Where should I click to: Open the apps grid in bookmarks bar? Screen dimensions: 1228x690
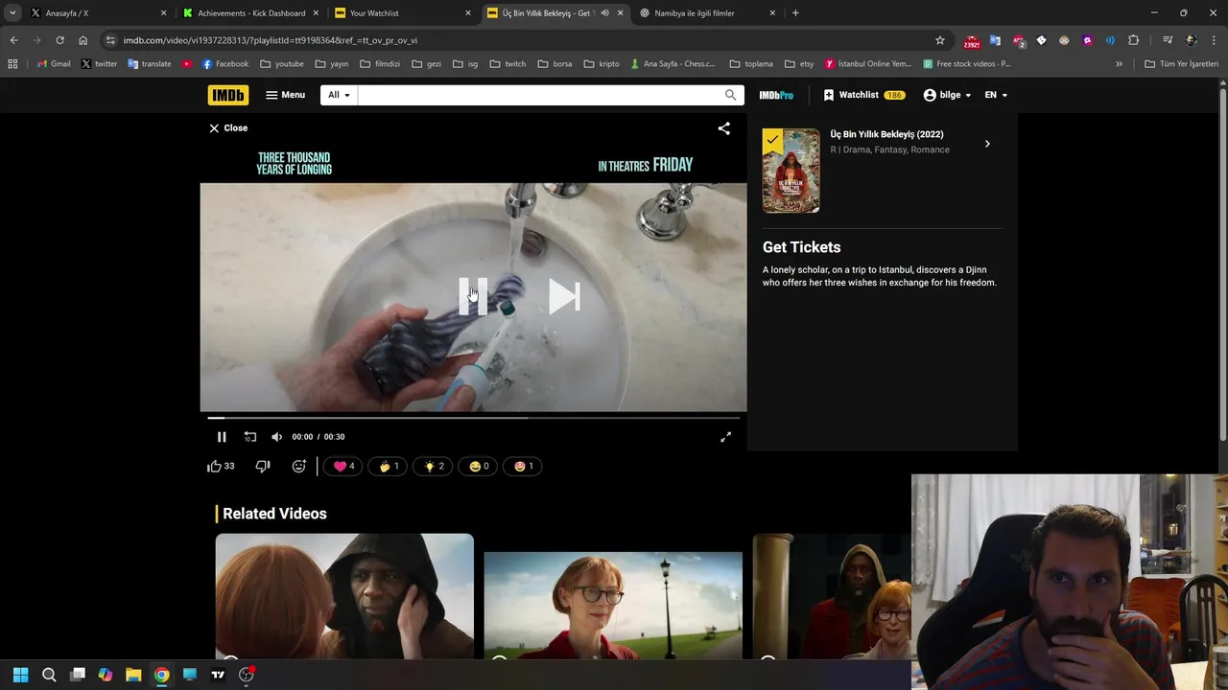(12, 64)
